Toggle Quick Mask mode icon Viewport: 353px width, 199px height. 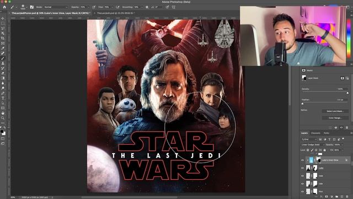[x=3, y=139]
